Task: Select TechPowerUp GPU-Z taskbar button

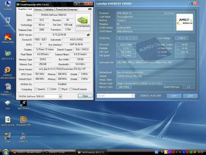Action: pos(91,152)
